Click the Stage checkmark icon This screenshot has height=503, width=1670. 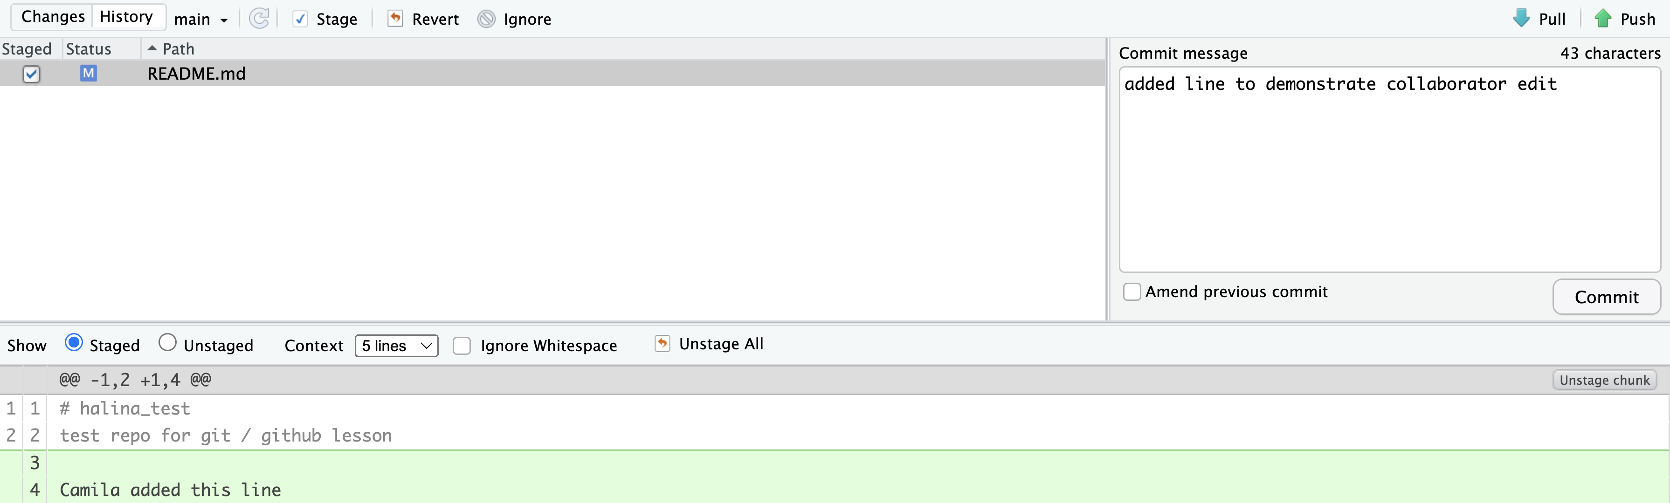(300, 19)
